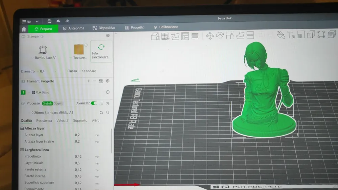The height and width of the screenshot is (190, 338).
Task: Select the Scale tool
Action: point(230,35)
